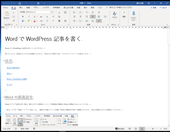
Task: Click 表示設定 in the status bar
Action: coord(120,129)
